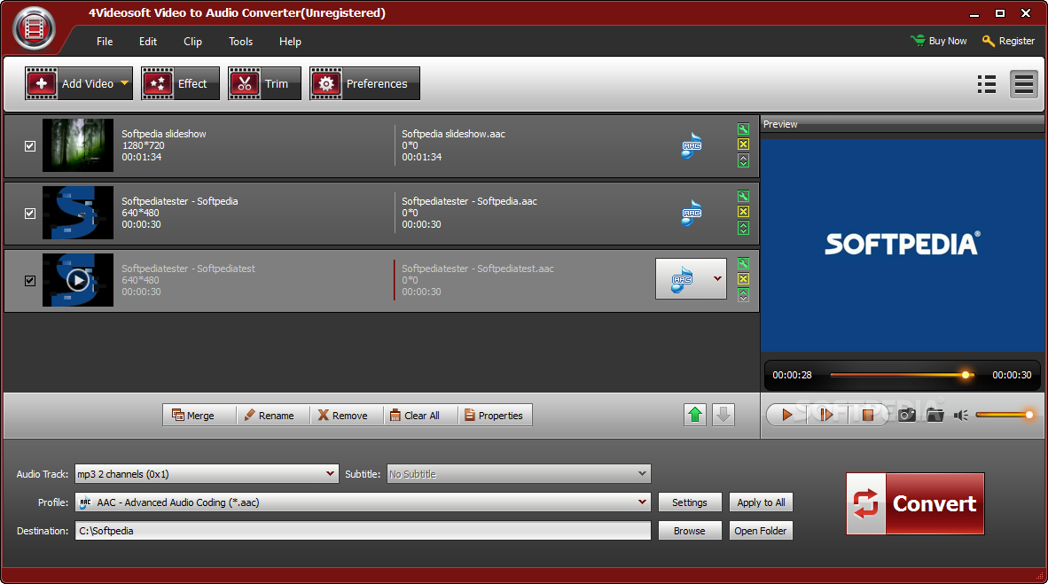The width and height of the screenshot is (1048, 584).
Task: Open the Clip menu
Action: (192, 42)
